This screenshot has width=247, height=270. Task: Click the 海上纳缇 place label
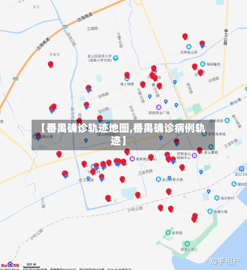point(127,84)
